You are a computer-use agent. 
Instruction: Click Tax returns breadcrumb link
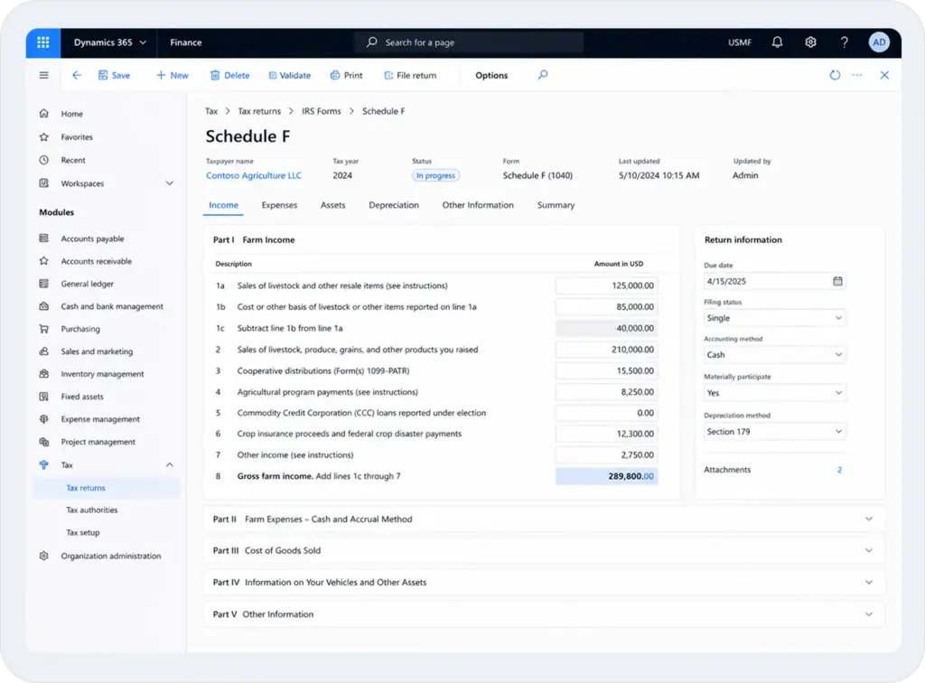click(x=259, y=111)
